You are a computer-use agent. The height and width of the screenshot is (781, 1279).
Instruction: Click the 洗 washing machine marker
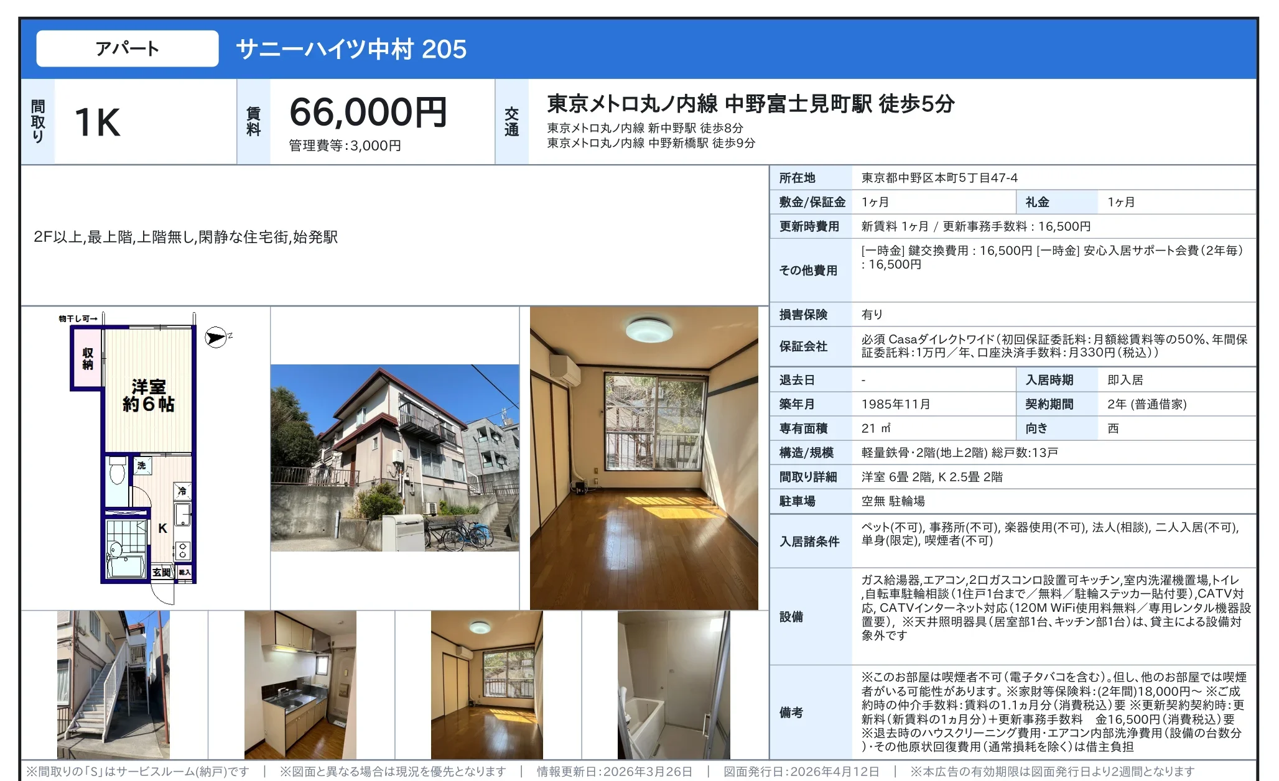pos(142,465)
